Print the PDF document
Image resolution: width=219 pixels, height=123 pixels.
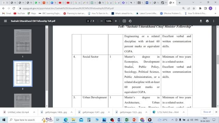pyautogui.click(x=207, y=21)
